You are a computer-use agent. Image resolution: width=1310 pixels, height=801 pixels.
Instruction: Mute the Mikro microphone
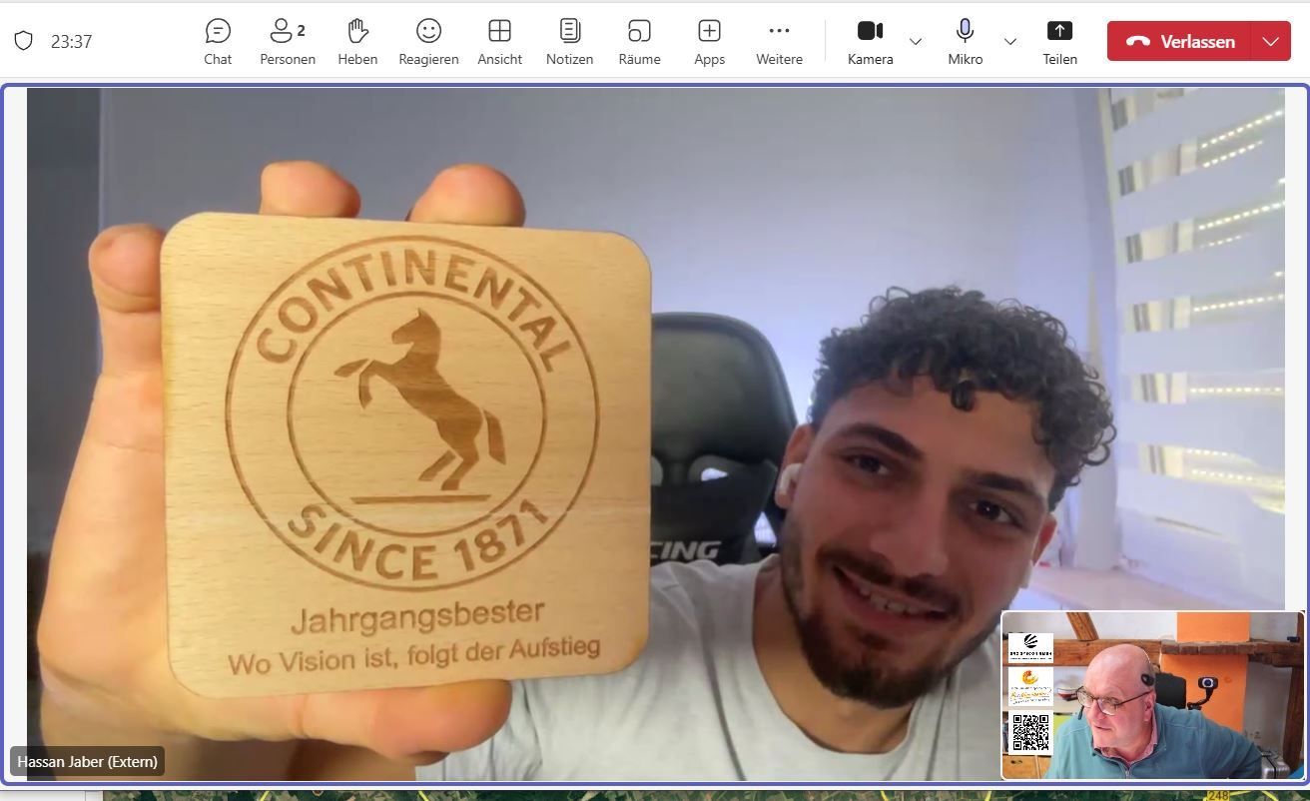(965, 42)
